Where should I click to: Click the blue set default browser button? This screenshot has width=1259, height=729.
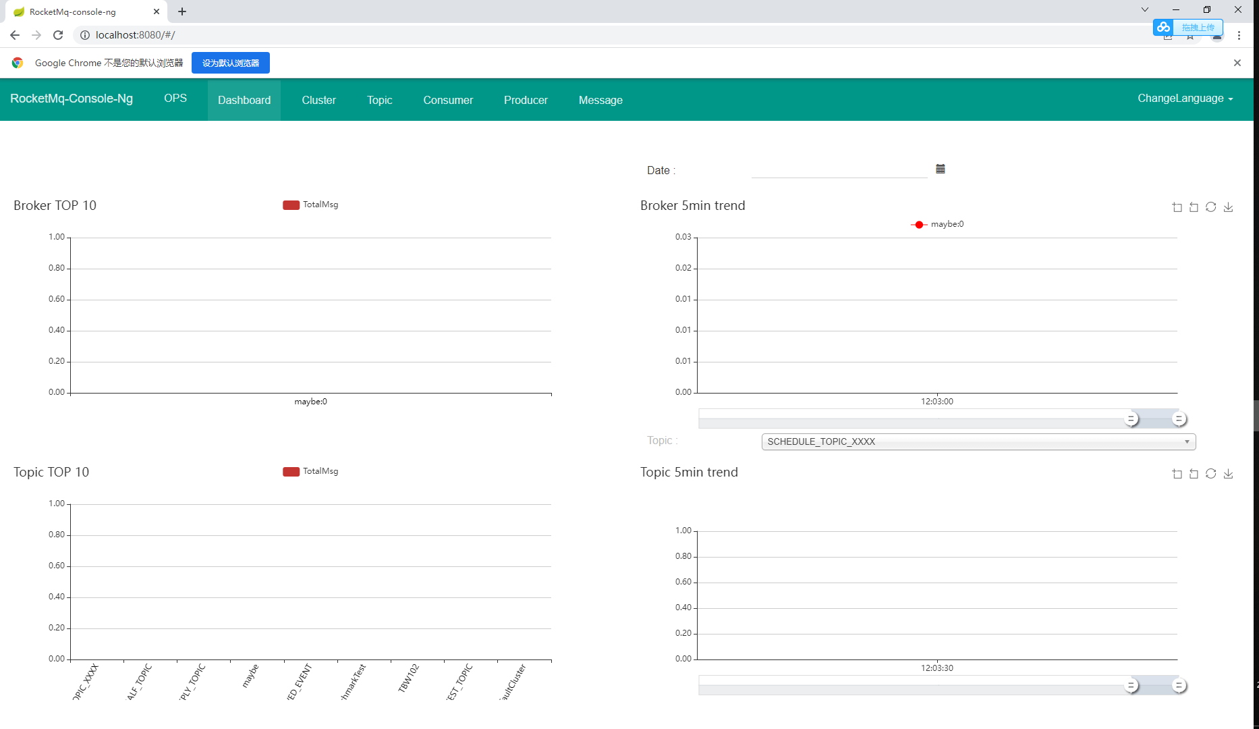point(231,63)
